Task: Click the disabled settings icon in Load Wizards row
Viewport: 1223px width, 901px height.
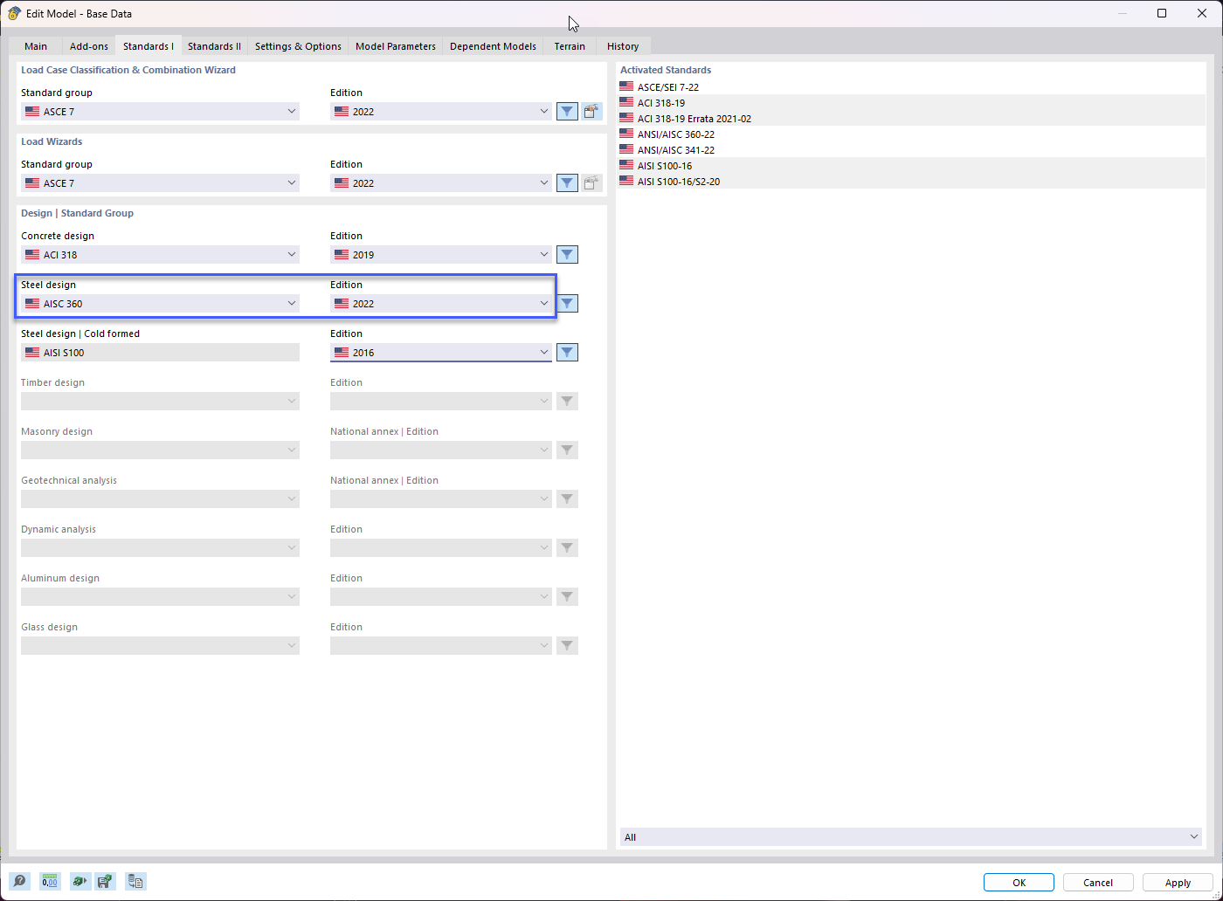Action: point(592,183)
